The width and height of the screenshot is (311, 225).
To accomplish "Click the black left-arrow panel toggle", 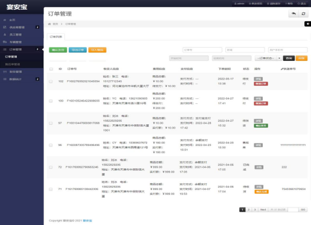I will pos(307,24).
